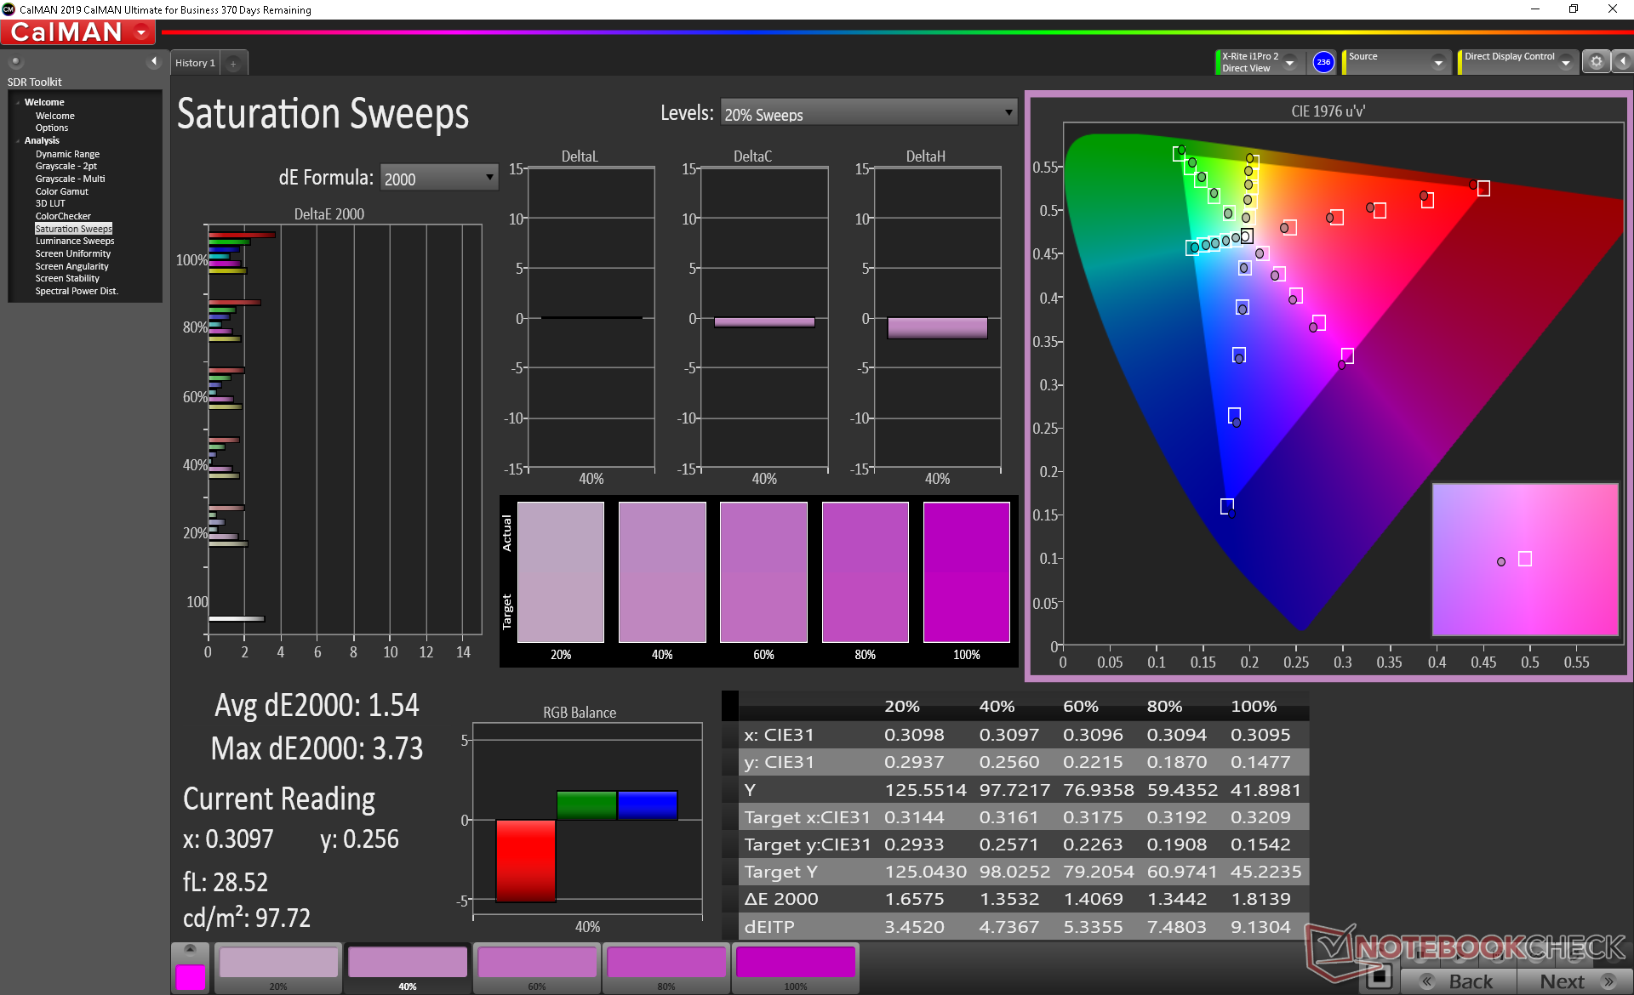Screen dimensions: 1634x995
Task: Open Grayscale - Multi page
Action: pos(71,179)
